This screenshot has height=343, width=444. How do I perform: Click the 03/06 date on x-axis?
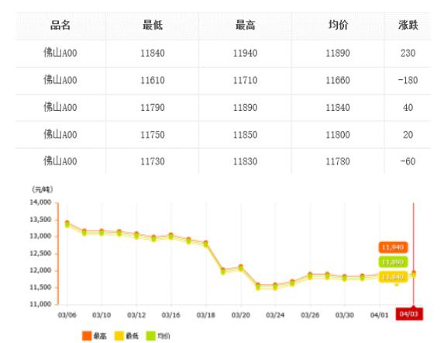[x=67, y=315]
